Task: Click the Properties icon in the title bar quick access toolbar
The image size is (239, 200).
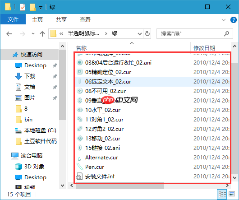Action: 23,7
